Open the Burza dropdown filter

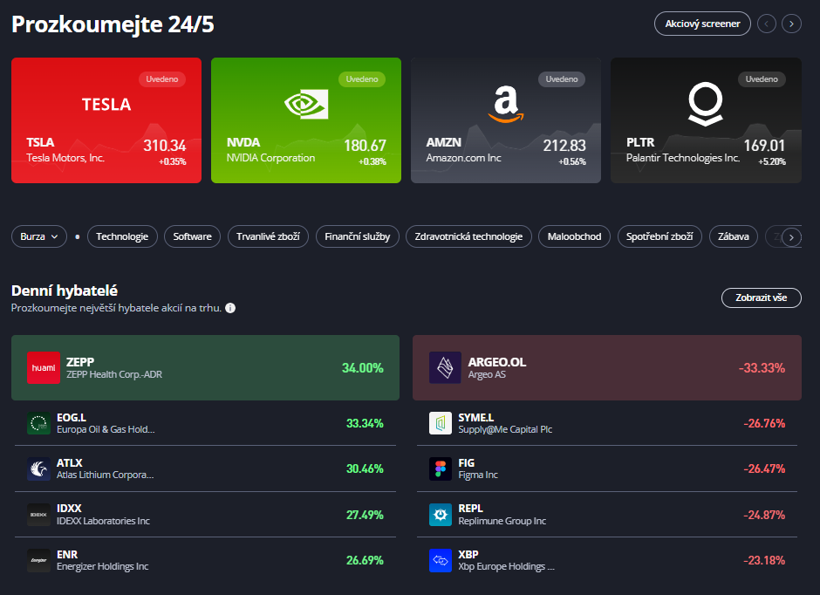[39, 236]
